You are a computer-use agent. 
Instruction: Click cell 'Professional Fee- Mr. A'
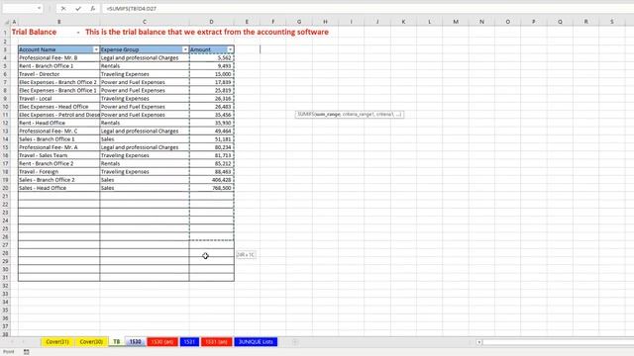tap(59, 147)
